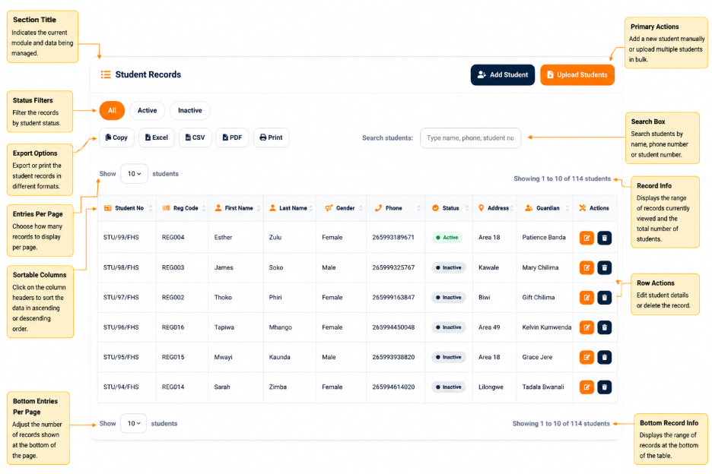Select the All status filter
This screenshot has height=474, width=712.
(112, 110)
